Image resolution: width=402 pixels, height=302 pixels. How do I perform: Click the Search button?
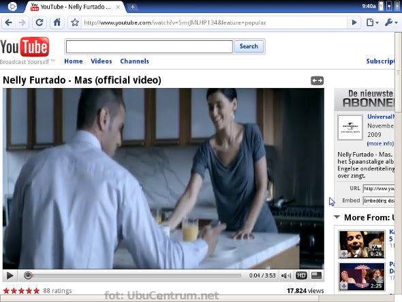coord(249,46)
